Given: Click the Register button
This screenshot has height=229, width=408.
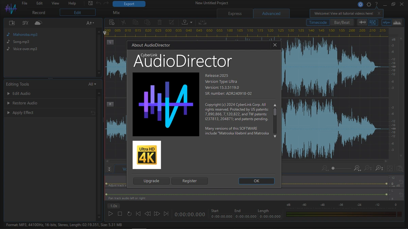Looking at the screenshot, I should click(190, 181).
